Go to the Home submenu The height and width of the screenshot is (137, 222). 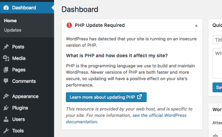[10, 21]
